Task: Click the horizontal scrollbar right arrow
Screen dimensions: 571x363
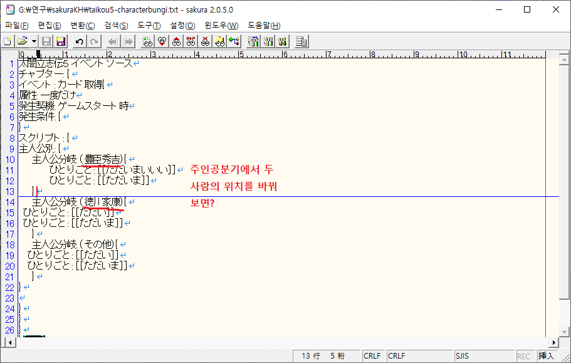Action: tap(553, 342)
